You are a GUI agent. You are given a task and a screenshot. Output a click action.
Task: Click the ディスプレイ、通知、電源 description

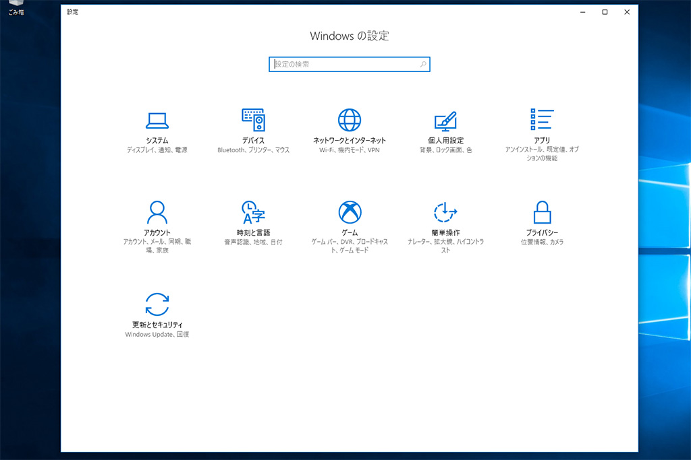click(x=157, y=150)
